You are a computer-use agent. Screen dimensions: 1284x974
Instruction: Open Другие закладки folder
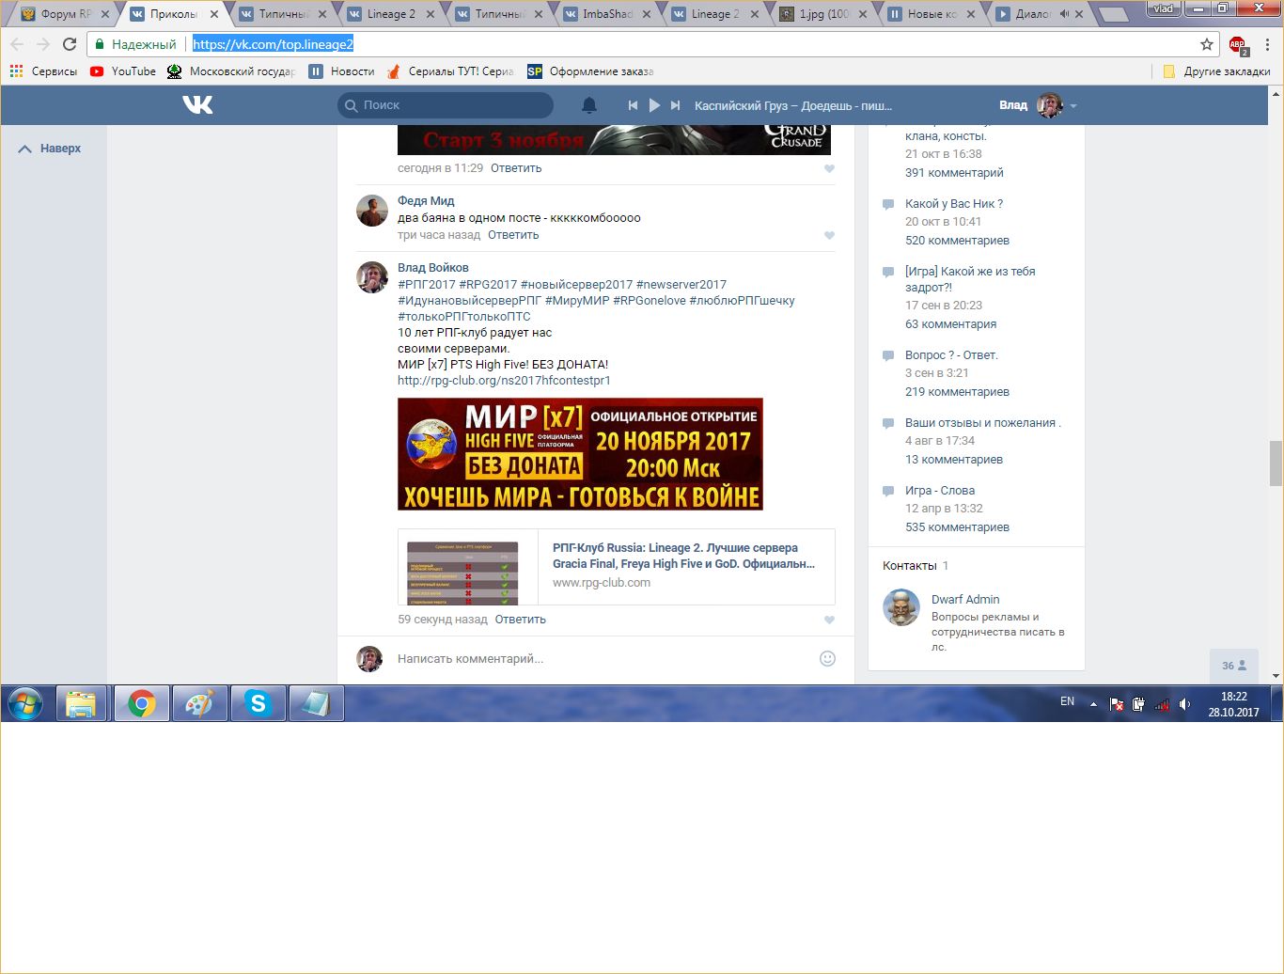(1216, 71)
